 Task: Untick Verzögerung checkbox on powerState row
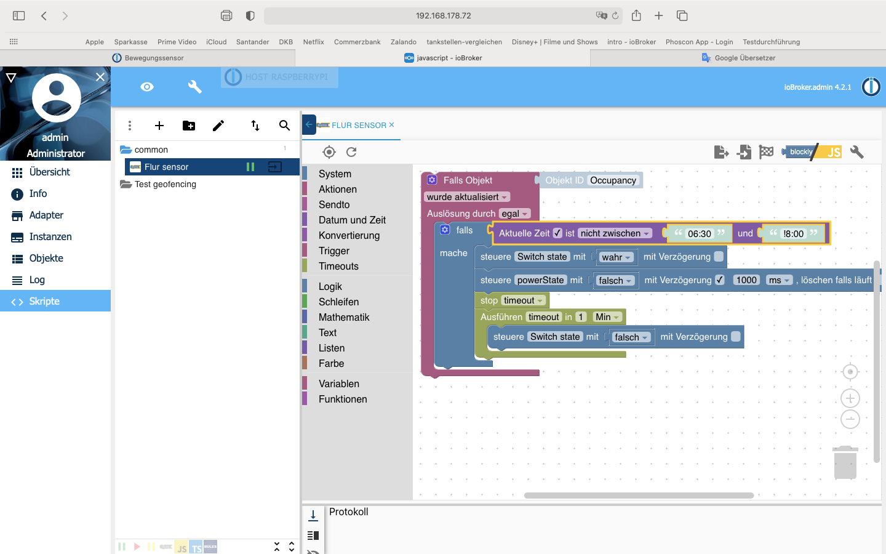(x=720, y=280)
